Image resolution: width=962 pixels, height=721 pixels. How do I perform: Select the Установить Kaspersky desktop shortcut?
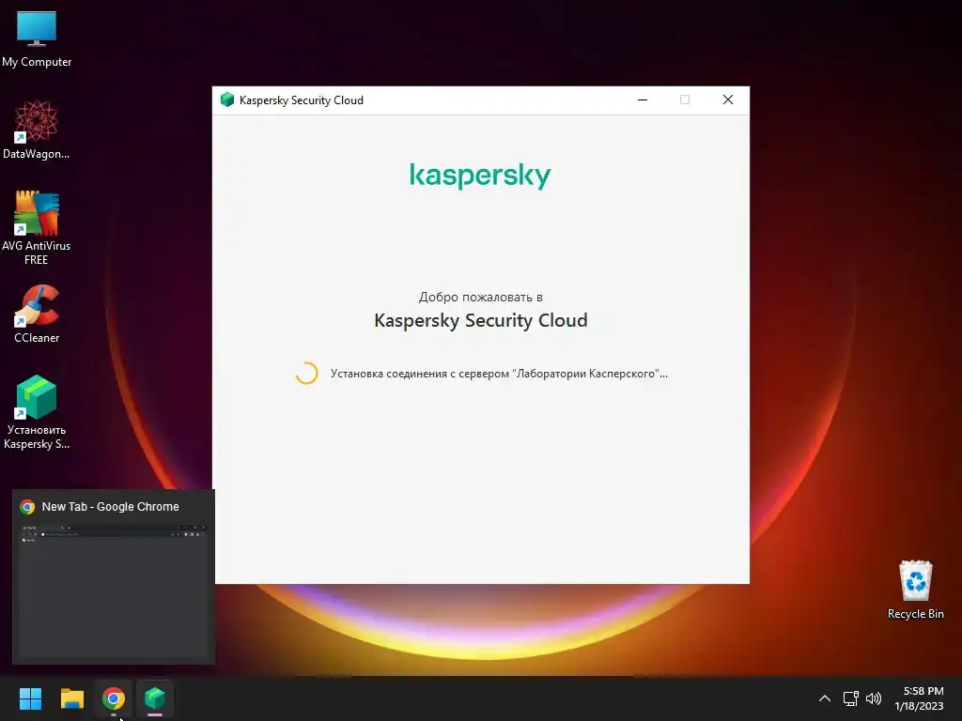(37, 412)
